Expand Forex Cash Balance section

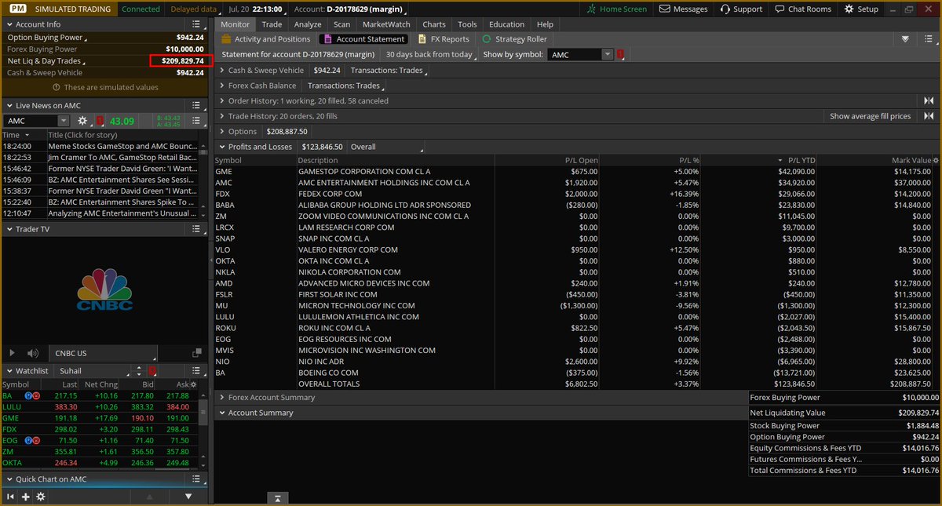coord(222,86)
